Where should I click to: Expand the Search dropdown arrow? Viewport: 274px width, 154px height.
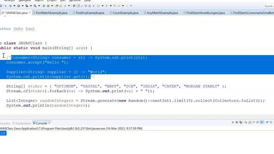[69, 6]
